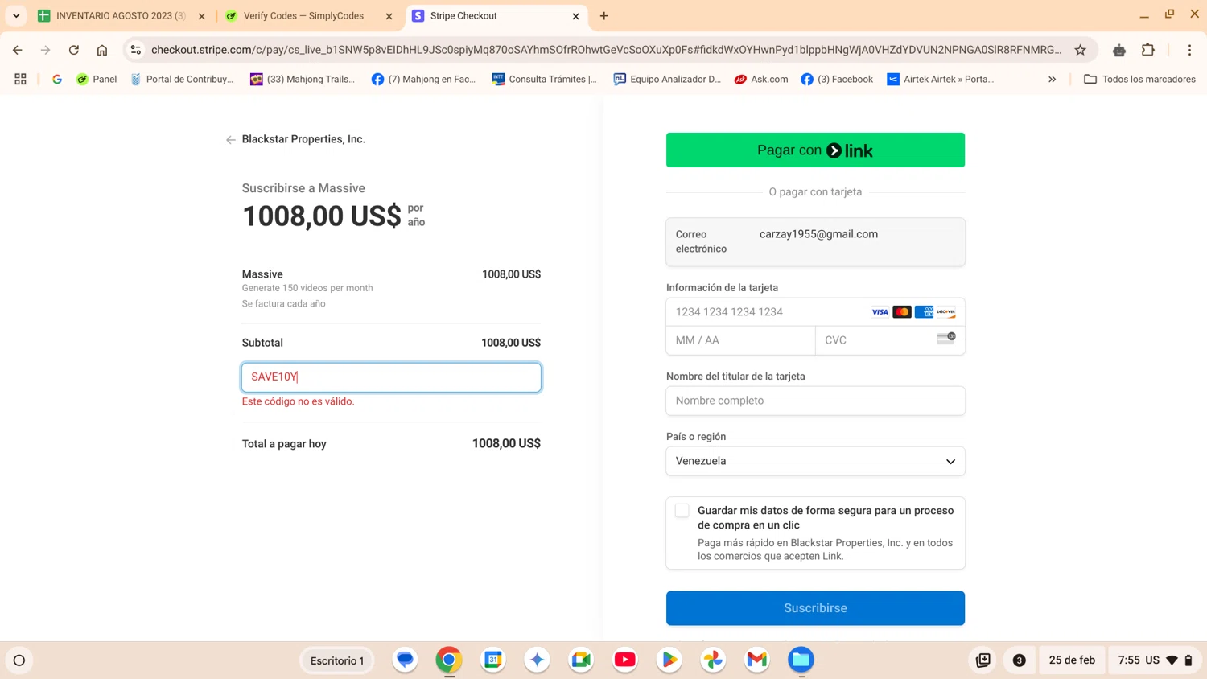Image resolution: width=1207 pixels, height=679 pixels.
Task: Open the notification count badge
Action: coord(1019,660)
